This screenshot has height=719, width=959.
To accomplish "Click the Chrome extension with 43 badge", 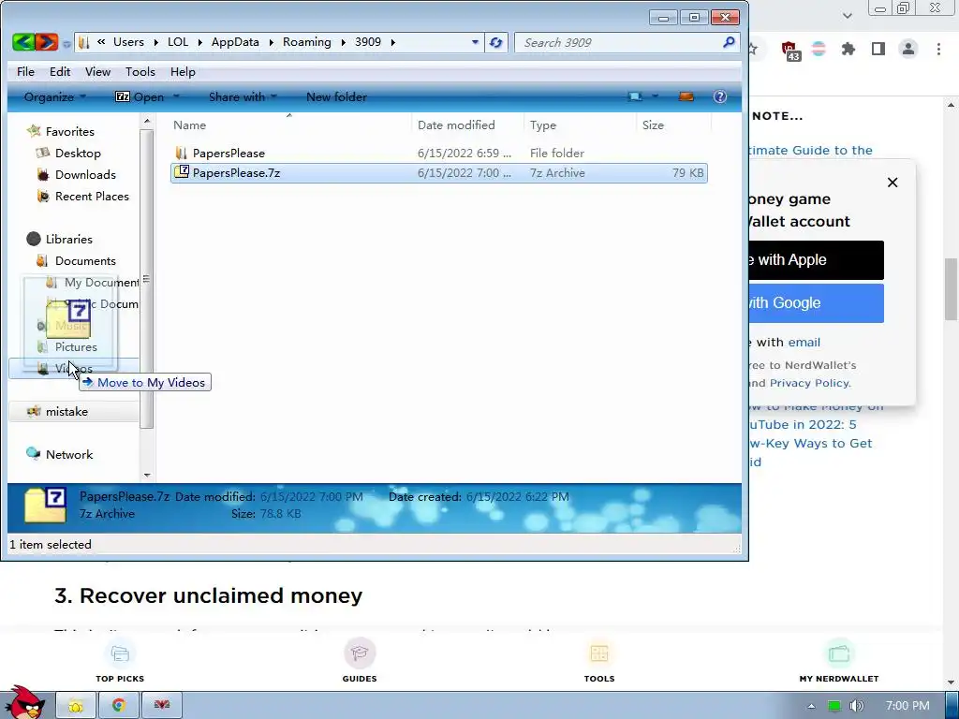I will pos(790,51).
